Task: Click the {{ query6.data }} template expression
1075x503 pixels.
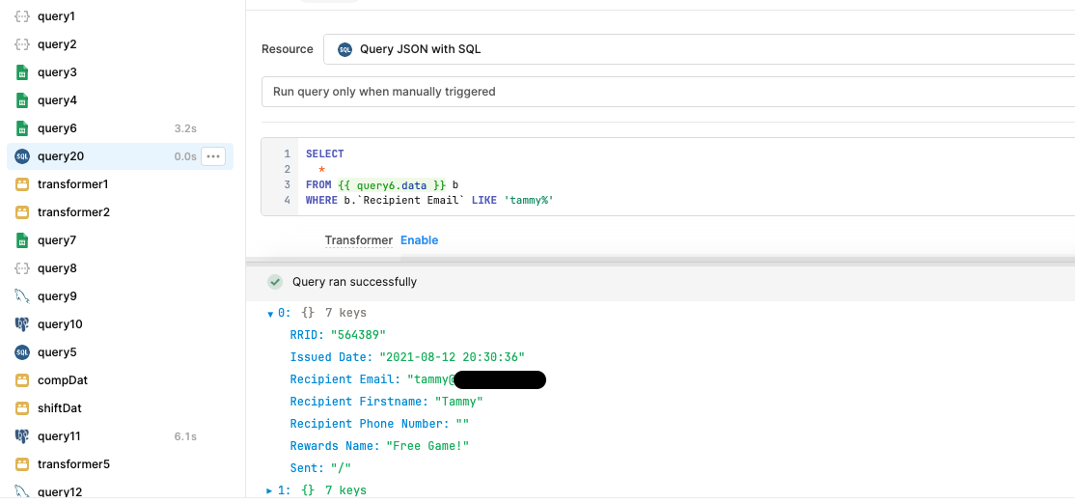Action: pyautogui.click(x=392, y=185)
